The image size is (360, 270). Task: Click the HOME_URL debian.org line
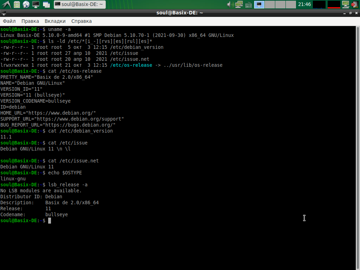pos(48,113)
